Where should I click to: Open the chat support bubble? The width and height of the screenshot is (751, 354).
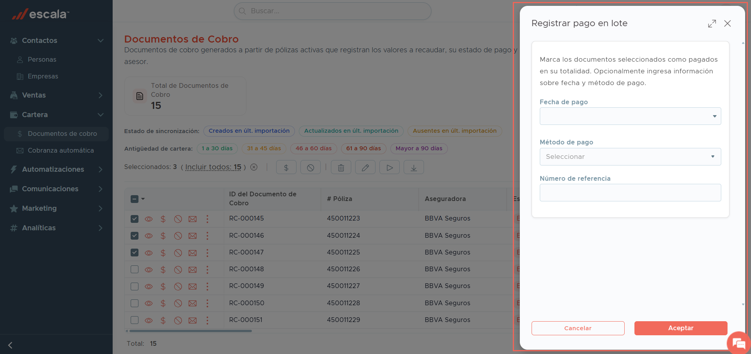(738, 343)
